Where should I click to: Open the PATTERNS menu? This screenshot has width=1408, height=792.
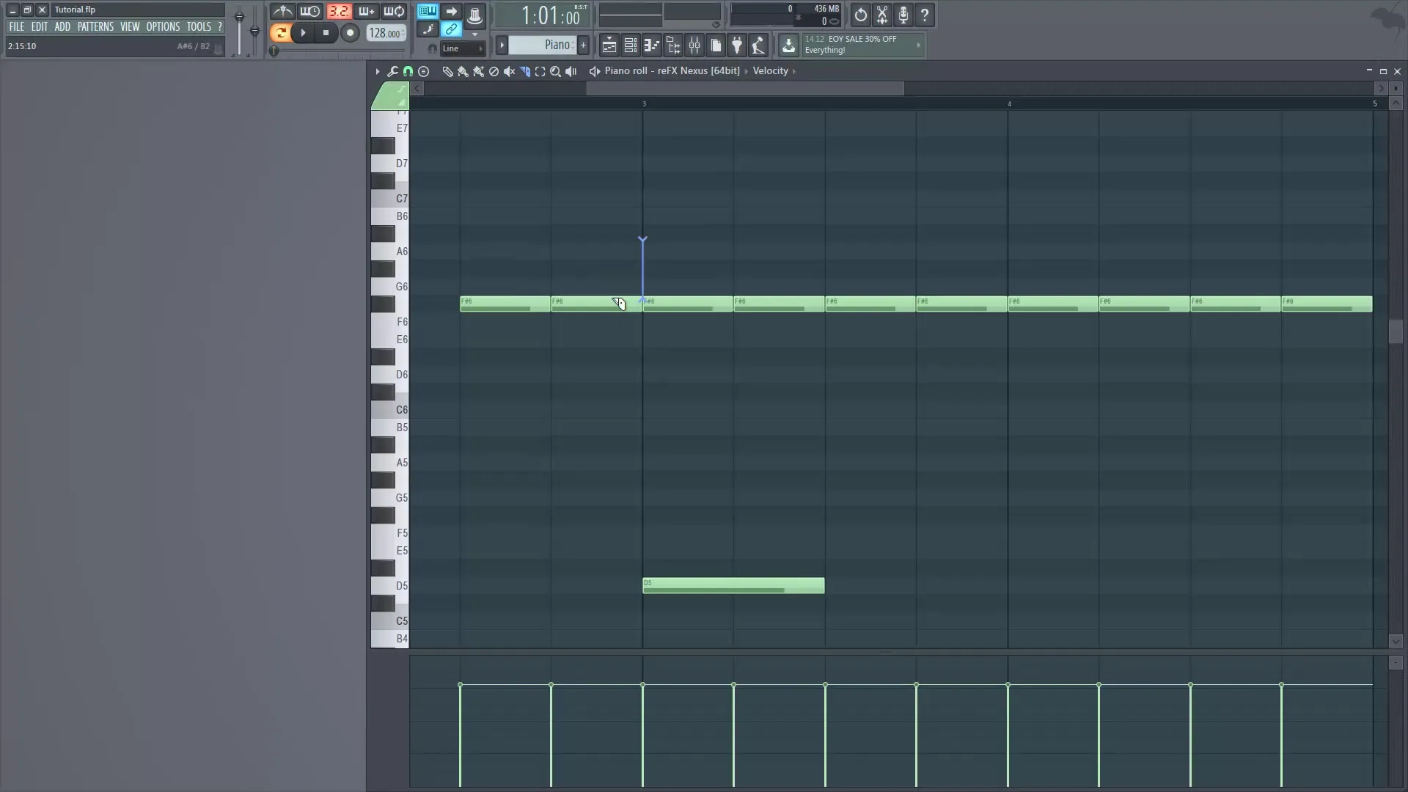pyautogui.click(x=96, y=26)
